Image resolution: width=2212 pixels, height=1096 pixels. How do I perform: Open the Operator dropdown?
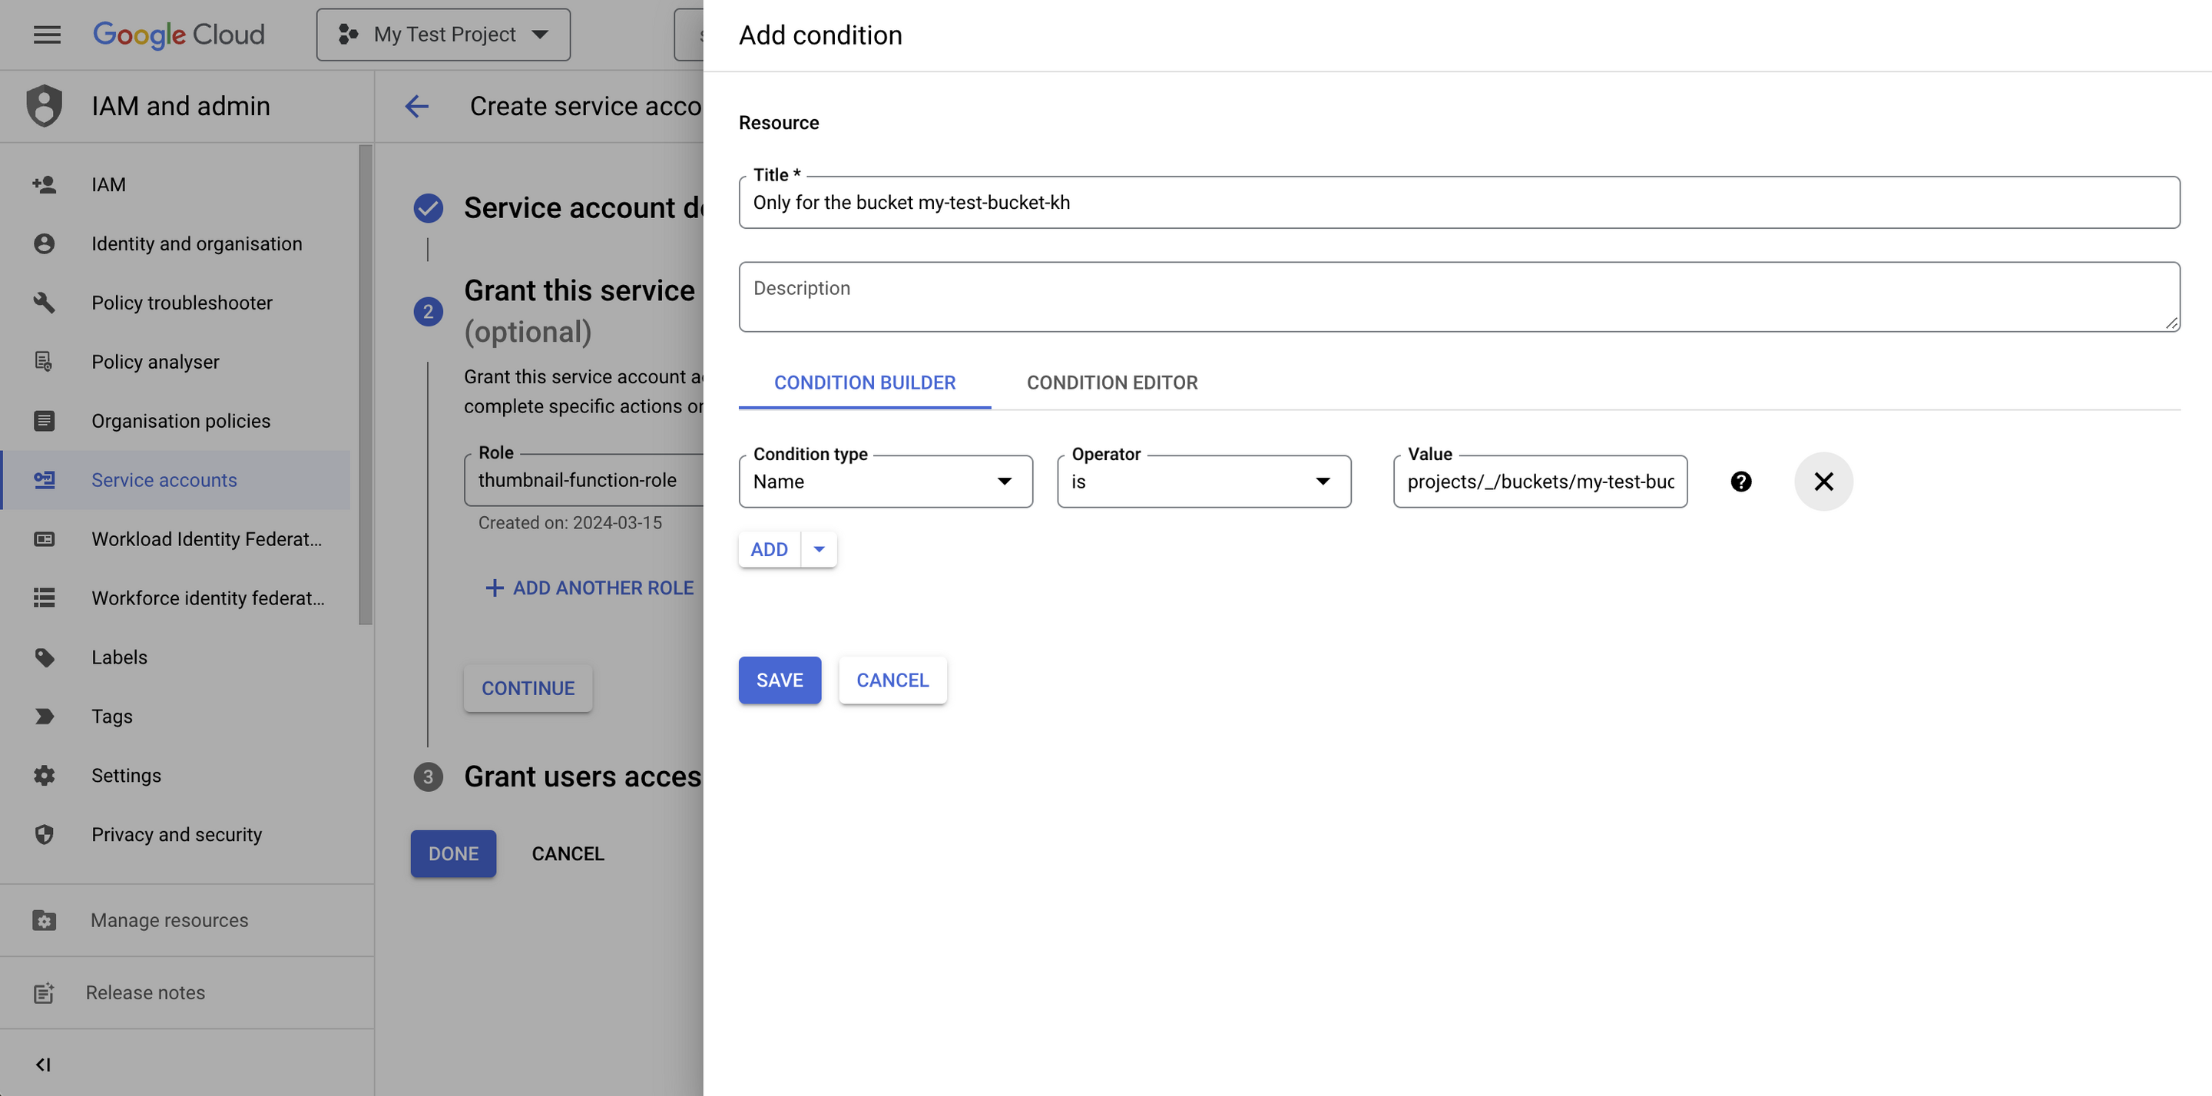point(1203,482)
